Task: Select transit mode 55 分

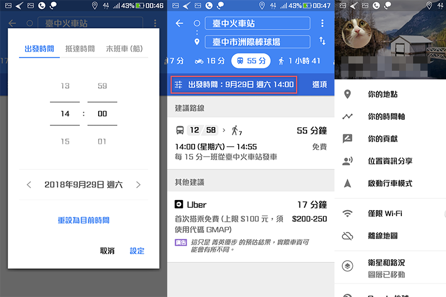Action: tap(251, 61)
